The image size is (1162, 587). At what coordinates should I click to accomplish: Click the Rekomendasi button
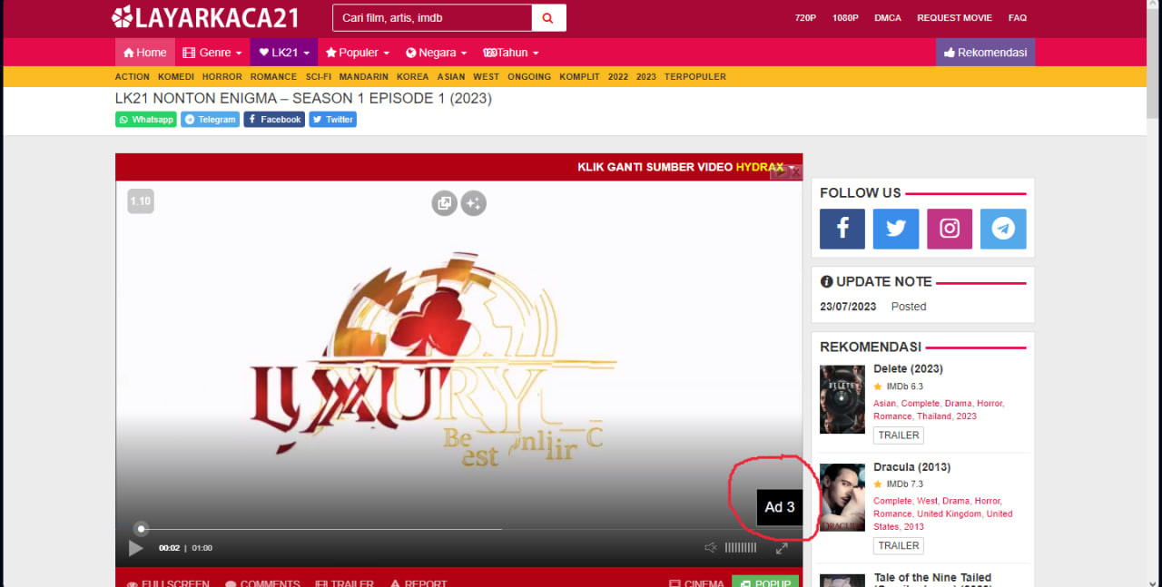coord(985,53)
